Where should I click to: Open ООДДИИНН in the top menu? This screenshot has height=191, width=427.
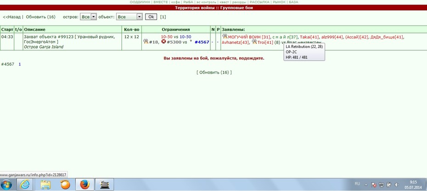[x=140, y=2]
